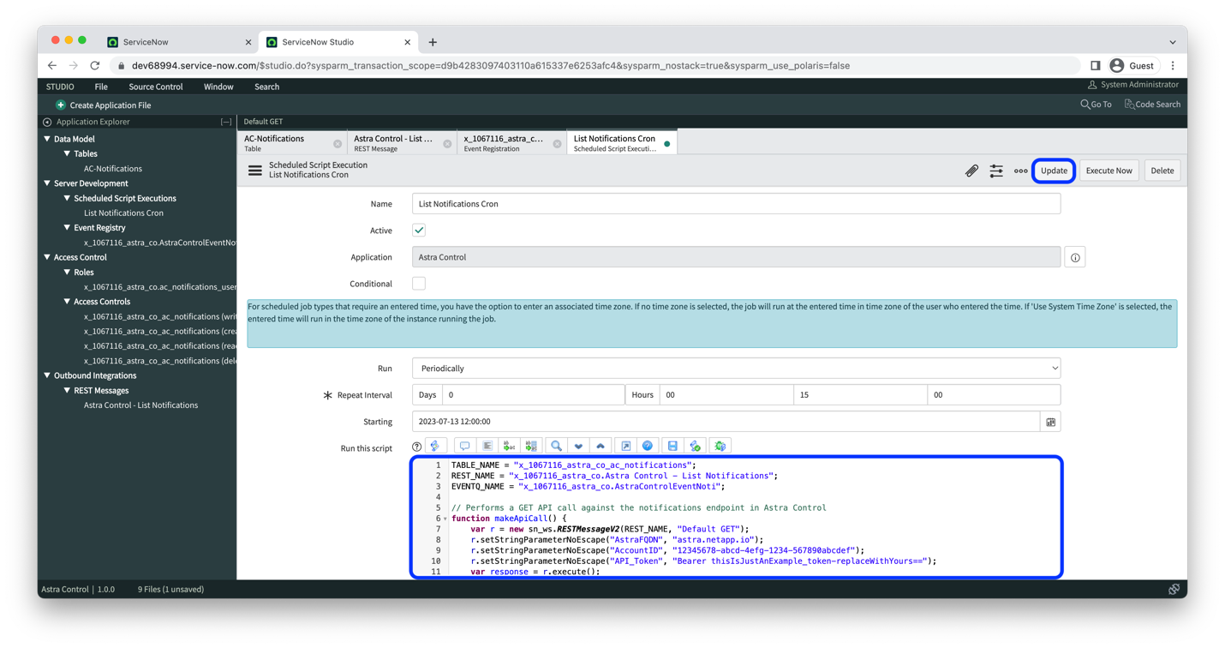
Task: Uncheck the Active checkbox
Action: (419, 231)
